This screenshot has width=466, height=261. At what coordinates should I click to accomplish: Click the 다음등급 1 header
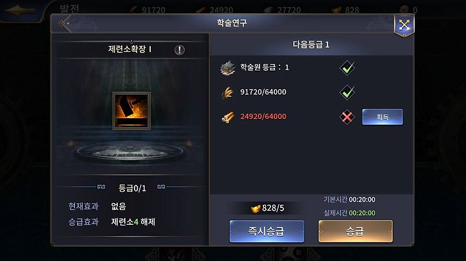[x=311, y=45]
